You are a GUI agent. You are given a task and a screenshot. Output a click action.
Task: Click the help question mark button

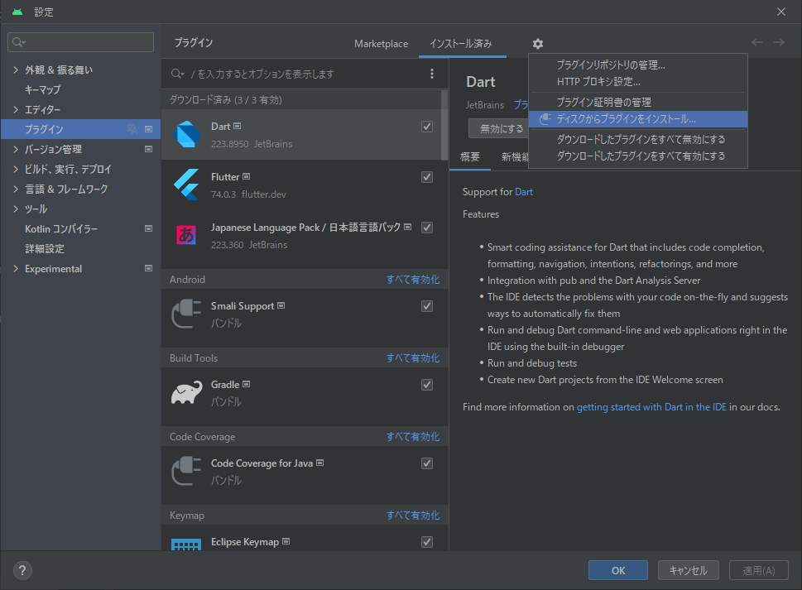22,571
